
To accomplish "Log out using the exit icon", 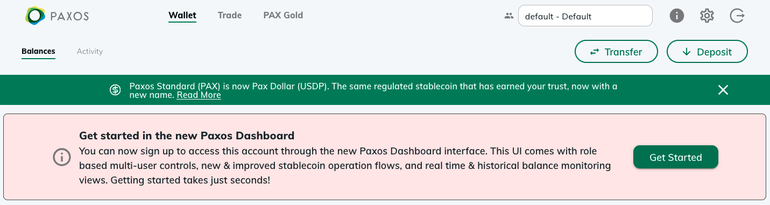I will click(x=737, y=16).
